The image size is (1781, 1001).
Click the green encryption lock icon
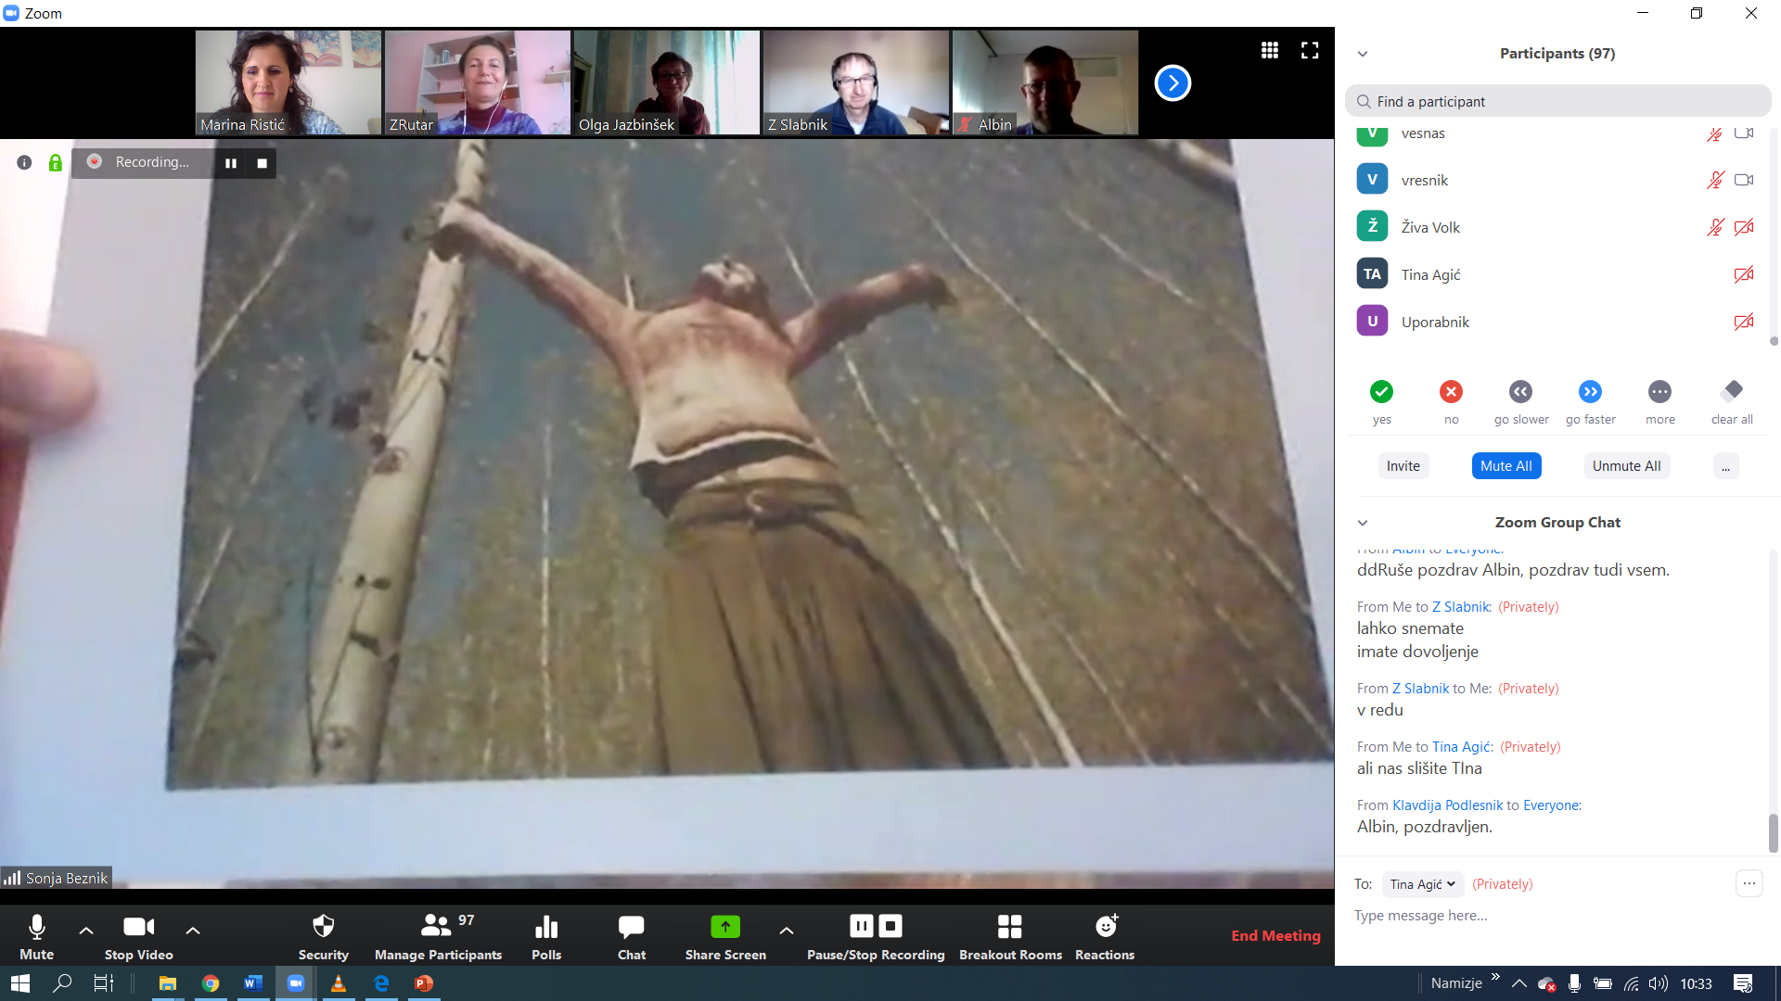56,163
